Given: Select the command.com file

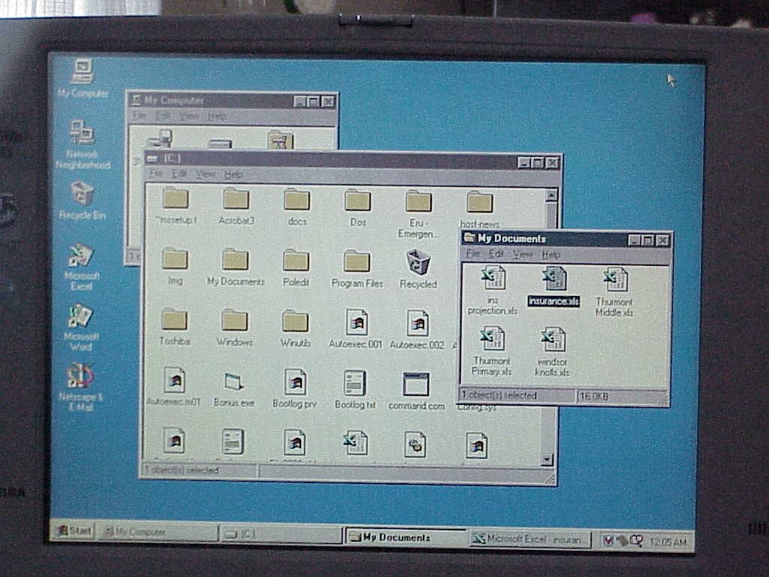Looking at the screenshot, I should point(416,391).
